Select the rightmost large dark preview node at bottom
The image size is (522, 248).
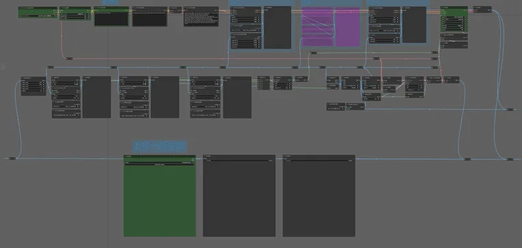point(319,196)
